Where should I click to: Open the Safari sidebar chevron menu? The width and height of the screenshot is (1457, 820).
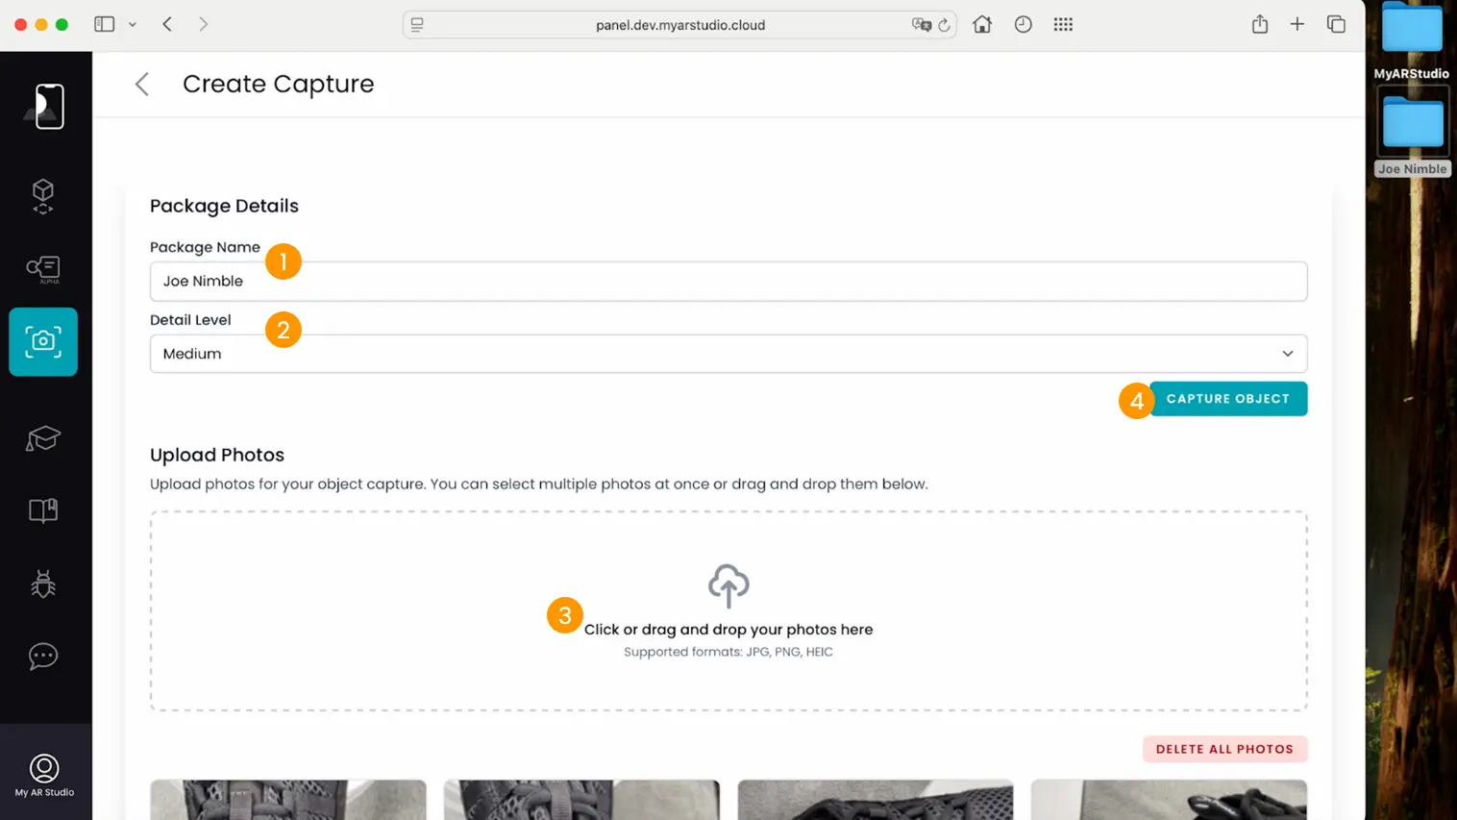click(133, 25)
